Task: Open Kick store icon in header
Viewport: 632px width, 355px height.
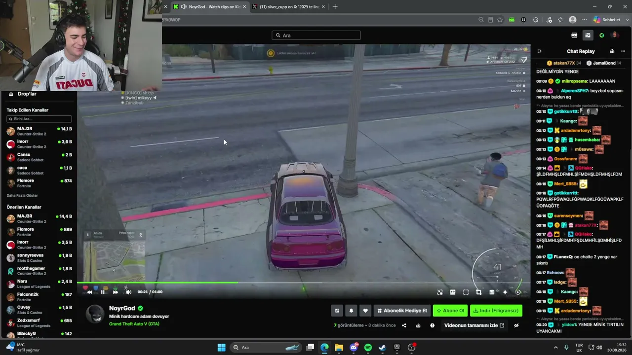Action: [574, 35]
